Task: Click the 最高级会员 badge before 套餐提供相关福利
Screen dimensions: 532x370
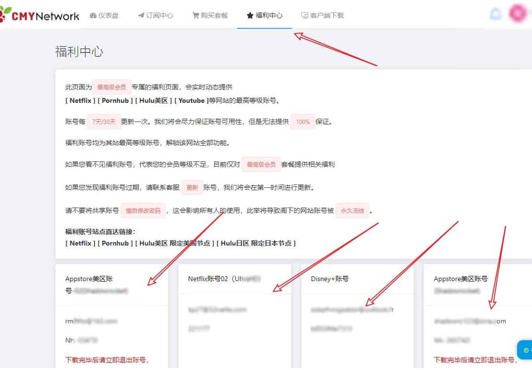Action: 261,165
